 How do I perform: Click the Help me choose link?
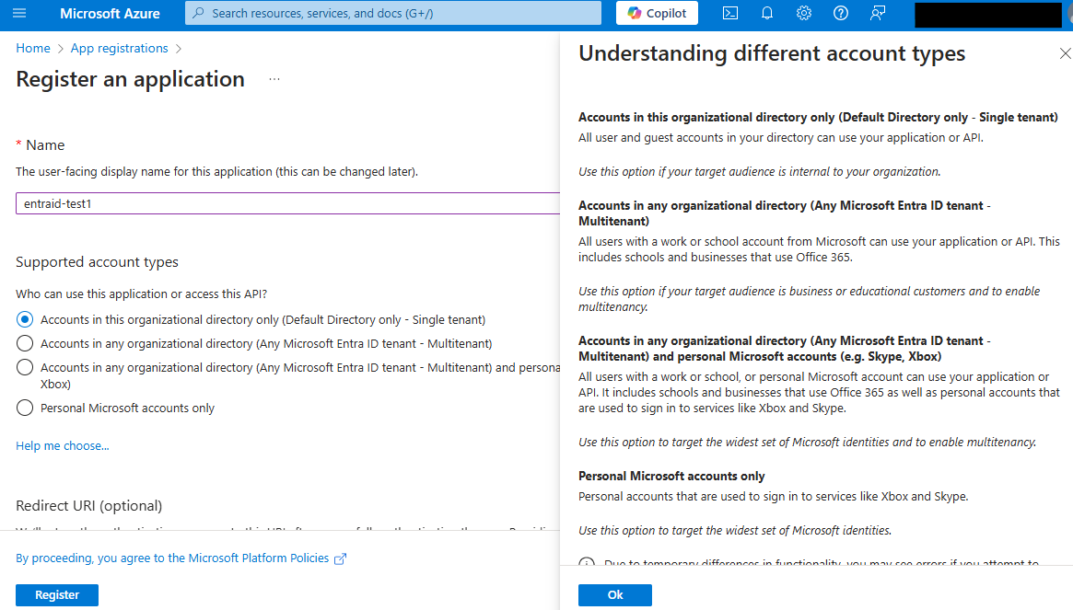[62, 446]
